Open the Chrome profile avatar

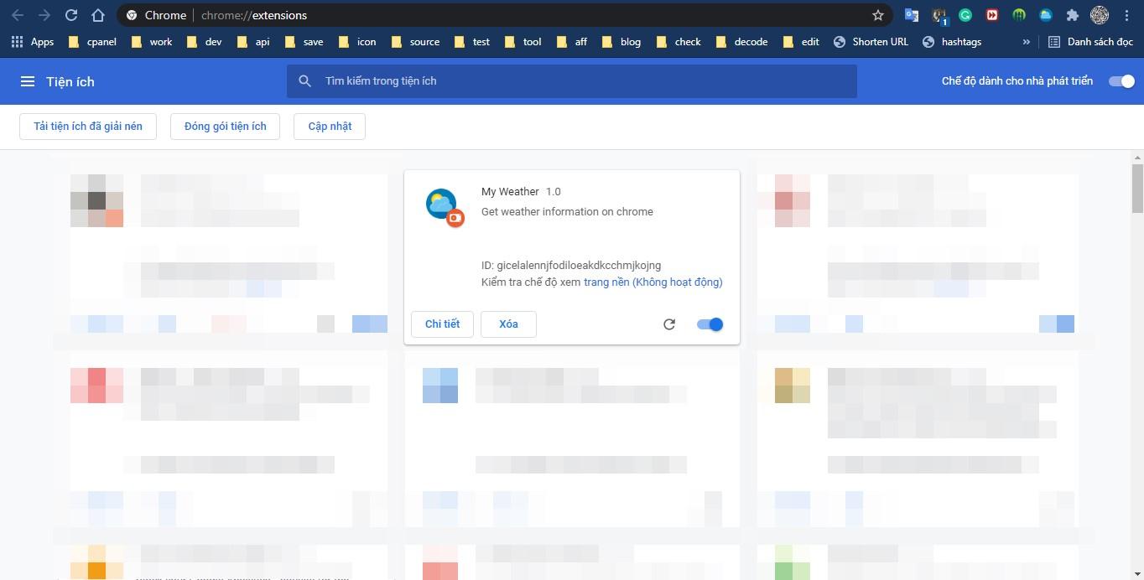pyautogui.click(x=1100, y=15)
